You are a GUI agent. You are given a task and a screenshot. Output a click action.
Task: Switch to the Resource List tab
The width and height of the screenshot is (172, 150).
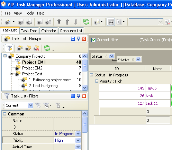coord(71,31)
